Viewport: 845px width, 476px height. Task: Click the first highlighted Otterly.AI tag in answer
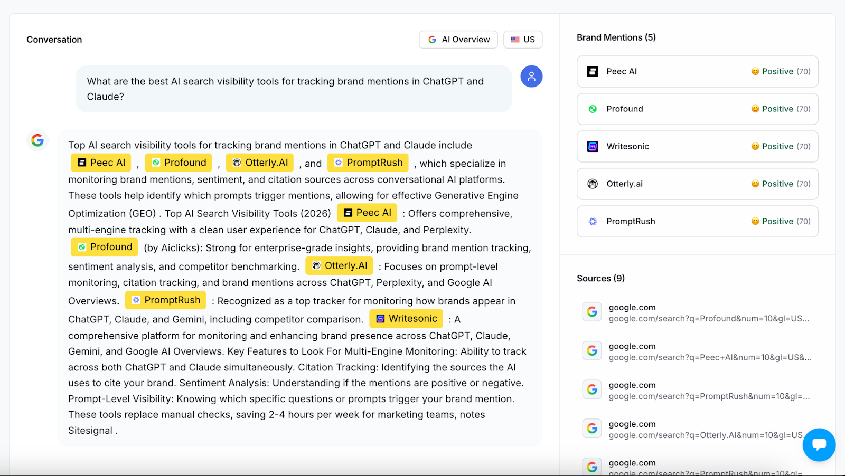[x=260, y=163]
